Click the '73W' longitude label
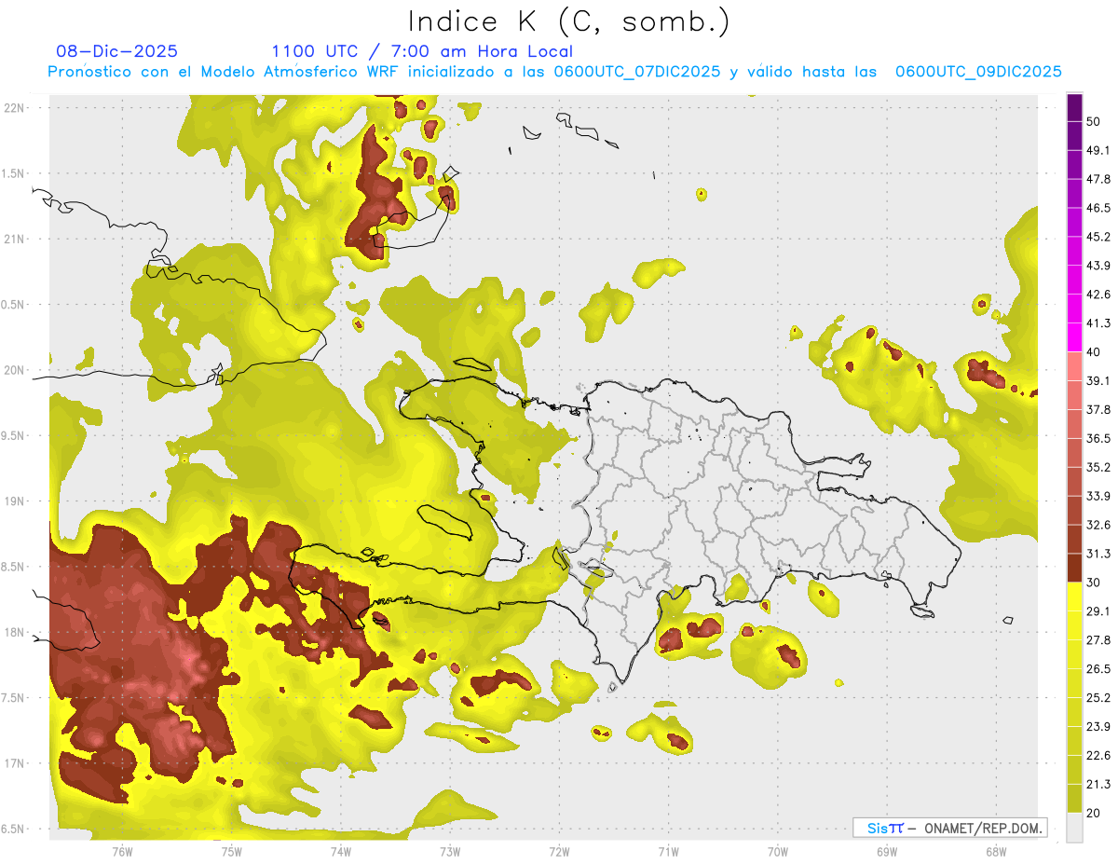The width and height of the screenshot is (1118, 864). [450, 852]
